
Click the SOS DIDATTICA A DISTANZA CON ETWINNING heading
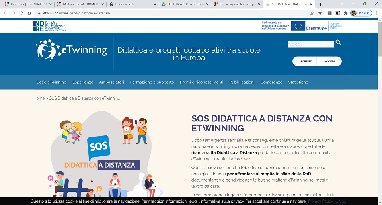(262, 123)
